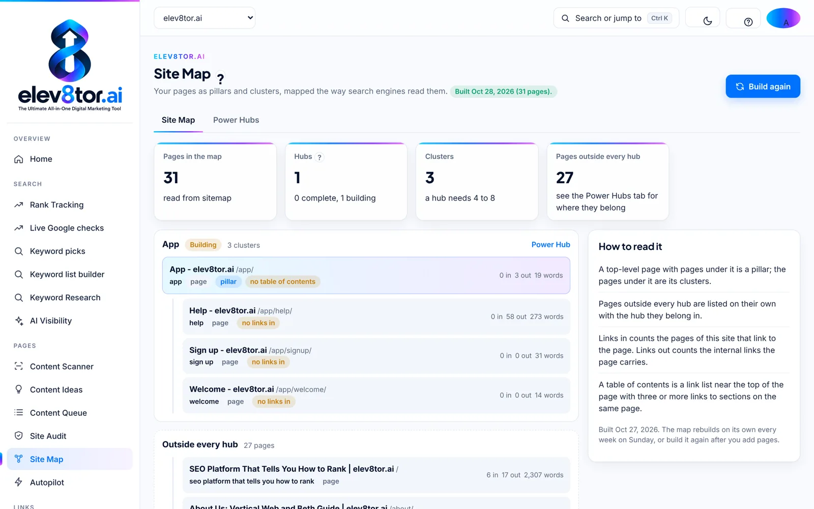Image resolution: width=814 pixels, height=509 pixels.
Task: Click the Site Map sidebar icon
Action: 19,459
